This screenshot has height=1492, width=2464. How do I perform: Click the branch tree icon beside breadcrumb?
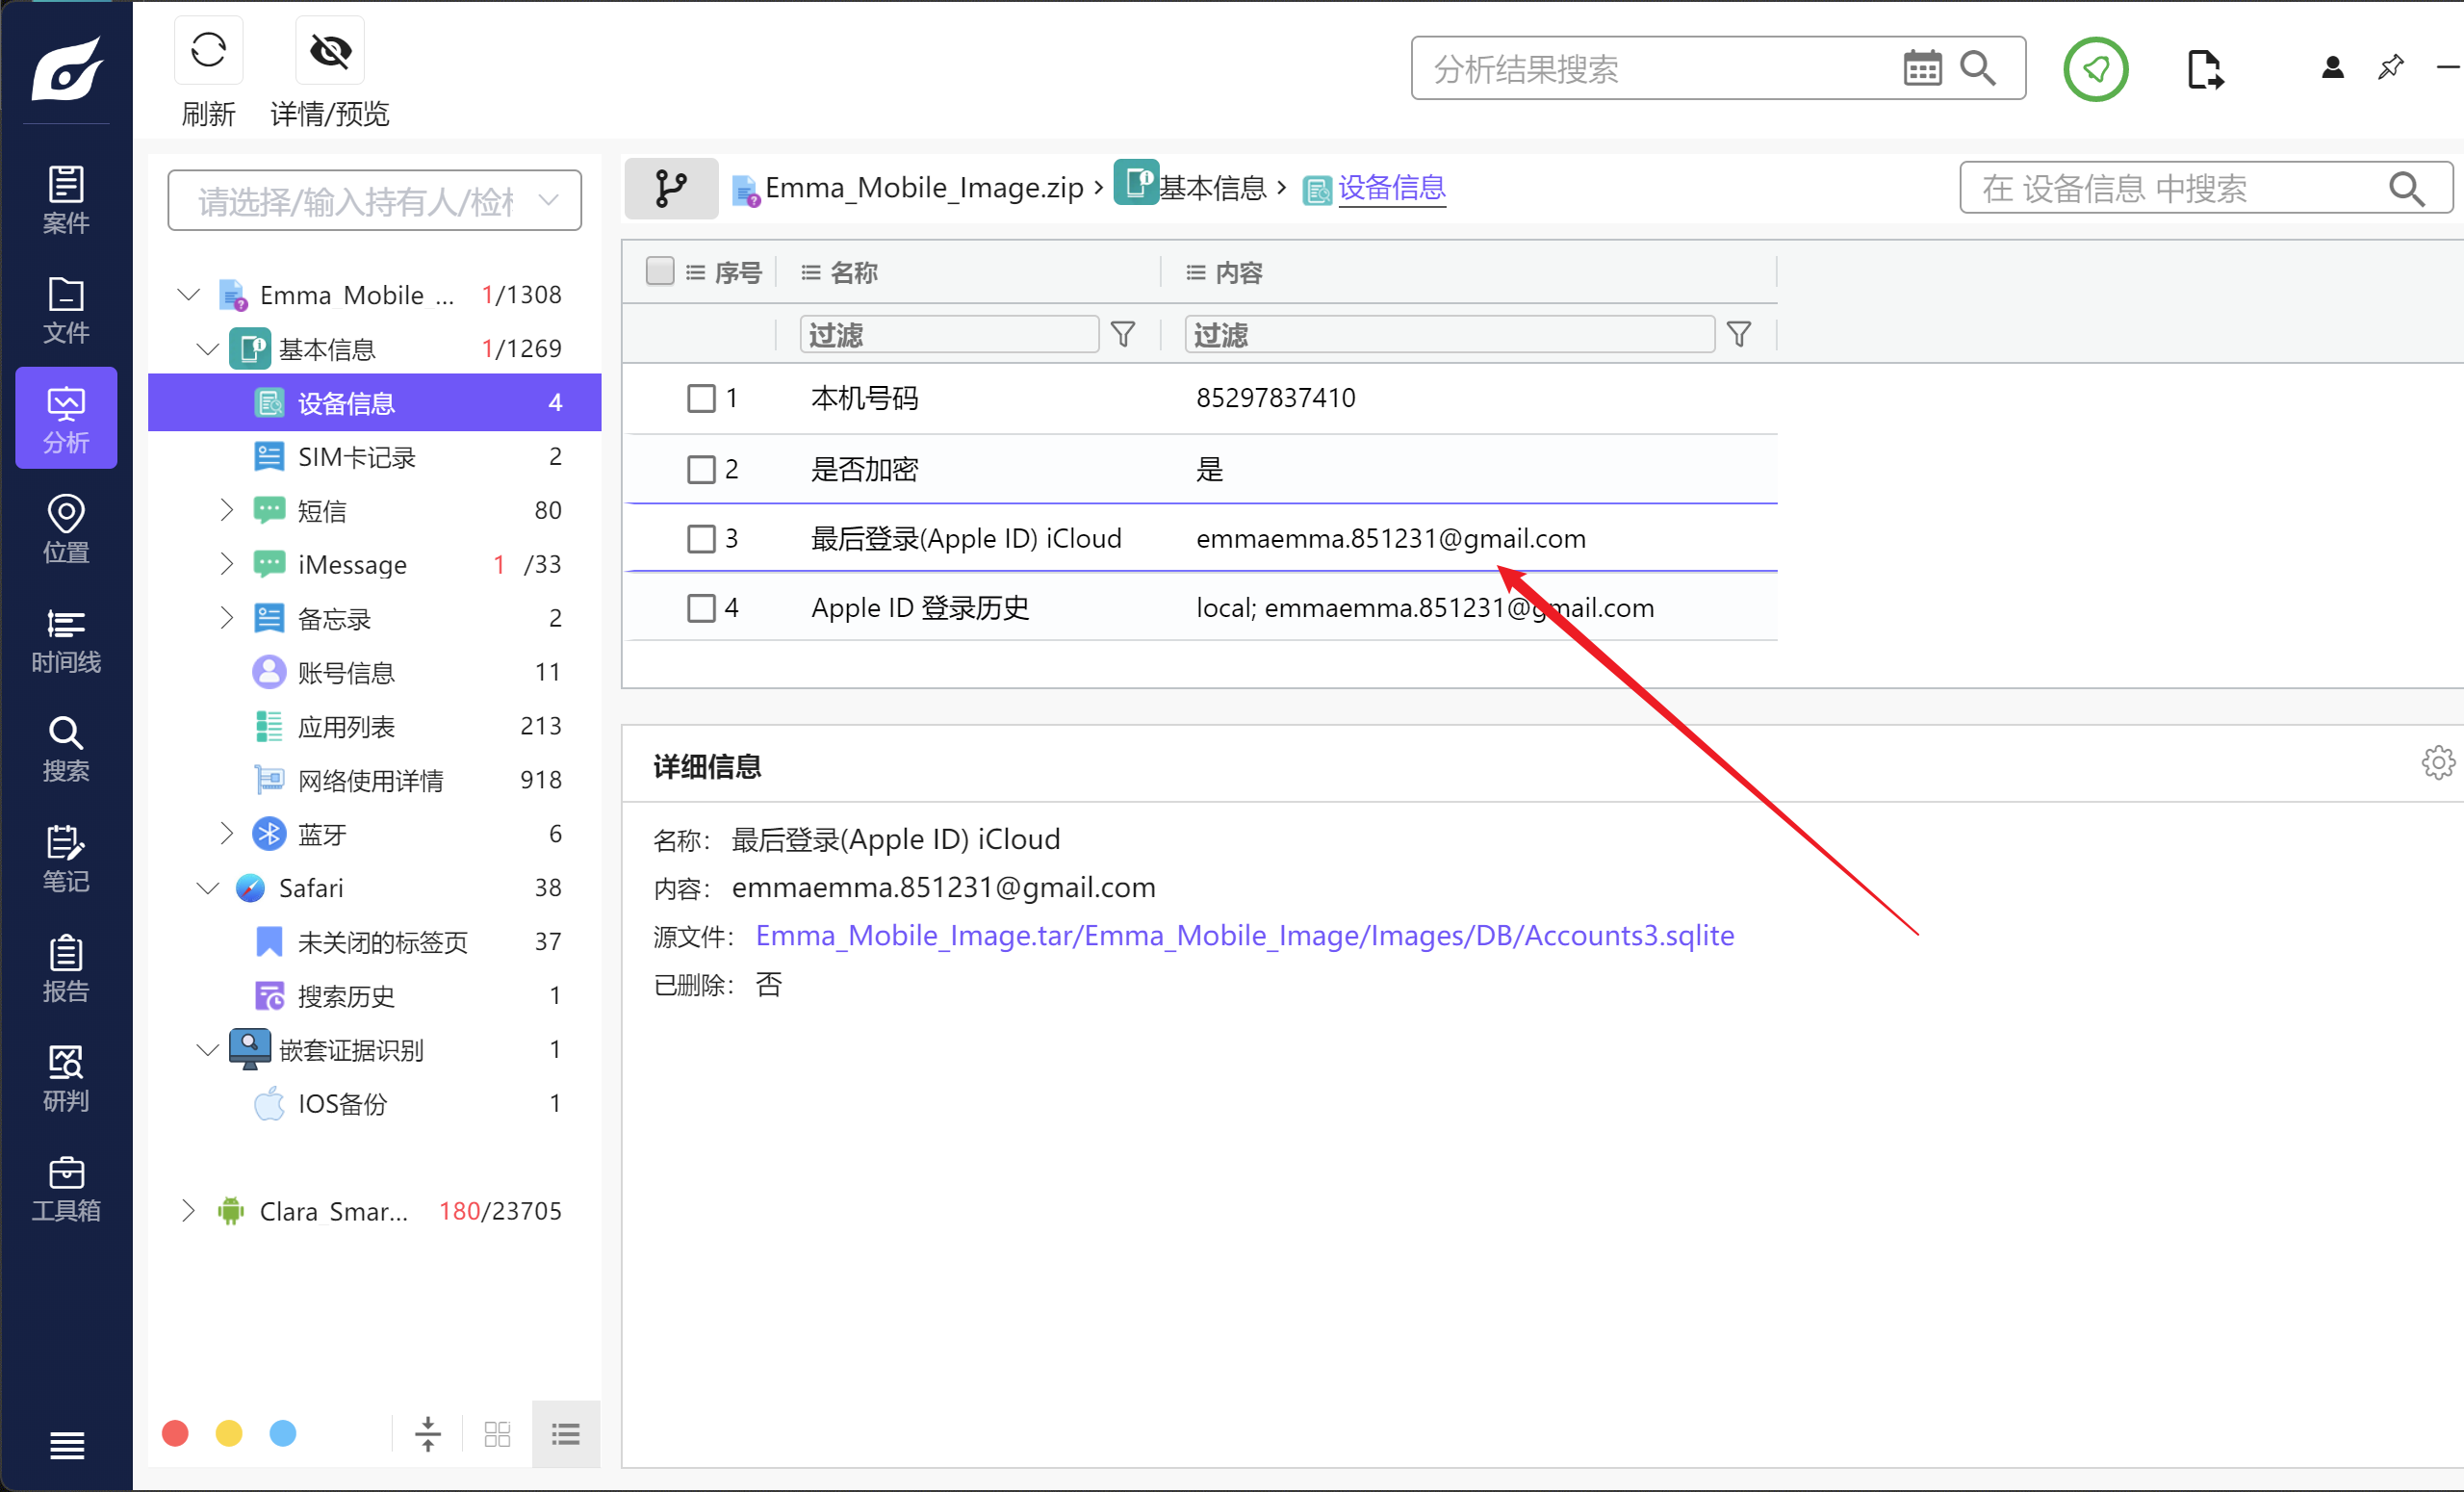pyautogui.click(x=671, y=188)
